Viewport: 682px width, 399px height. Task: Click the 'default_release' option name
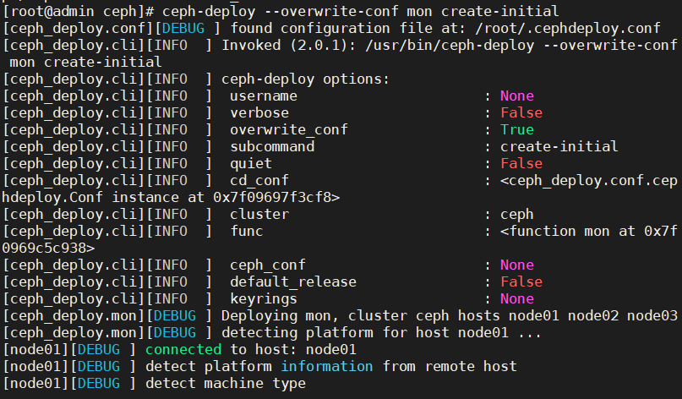coord(293,282)
